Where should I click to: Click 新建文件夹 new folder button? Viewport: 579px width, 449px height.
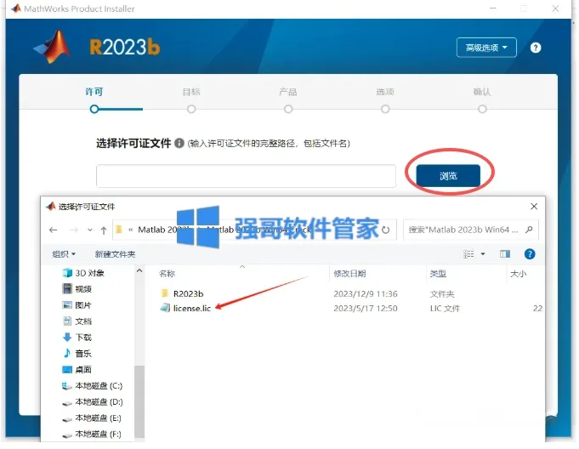point(115,254)
